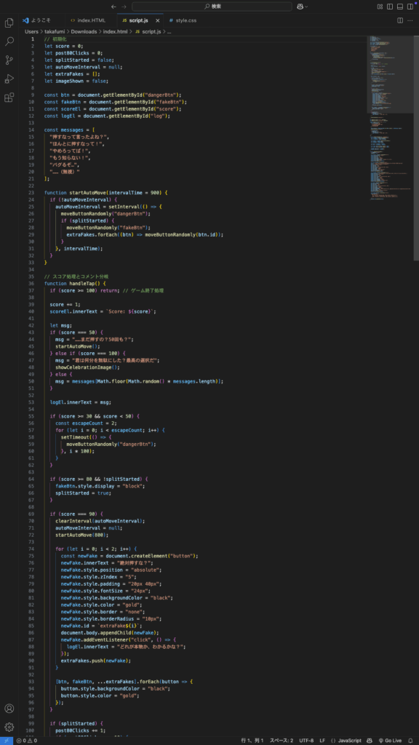Open the Extensions view
Viewport: 419px width, 745px height.
[x=9, y=97]
